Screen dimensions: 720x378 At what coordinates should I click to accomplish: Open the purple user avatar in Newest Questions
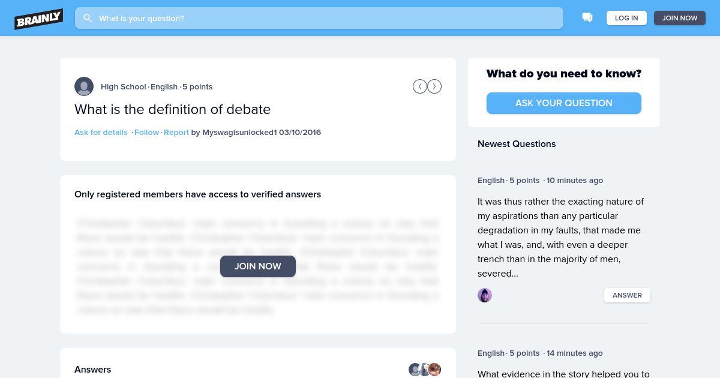point(485,295)
